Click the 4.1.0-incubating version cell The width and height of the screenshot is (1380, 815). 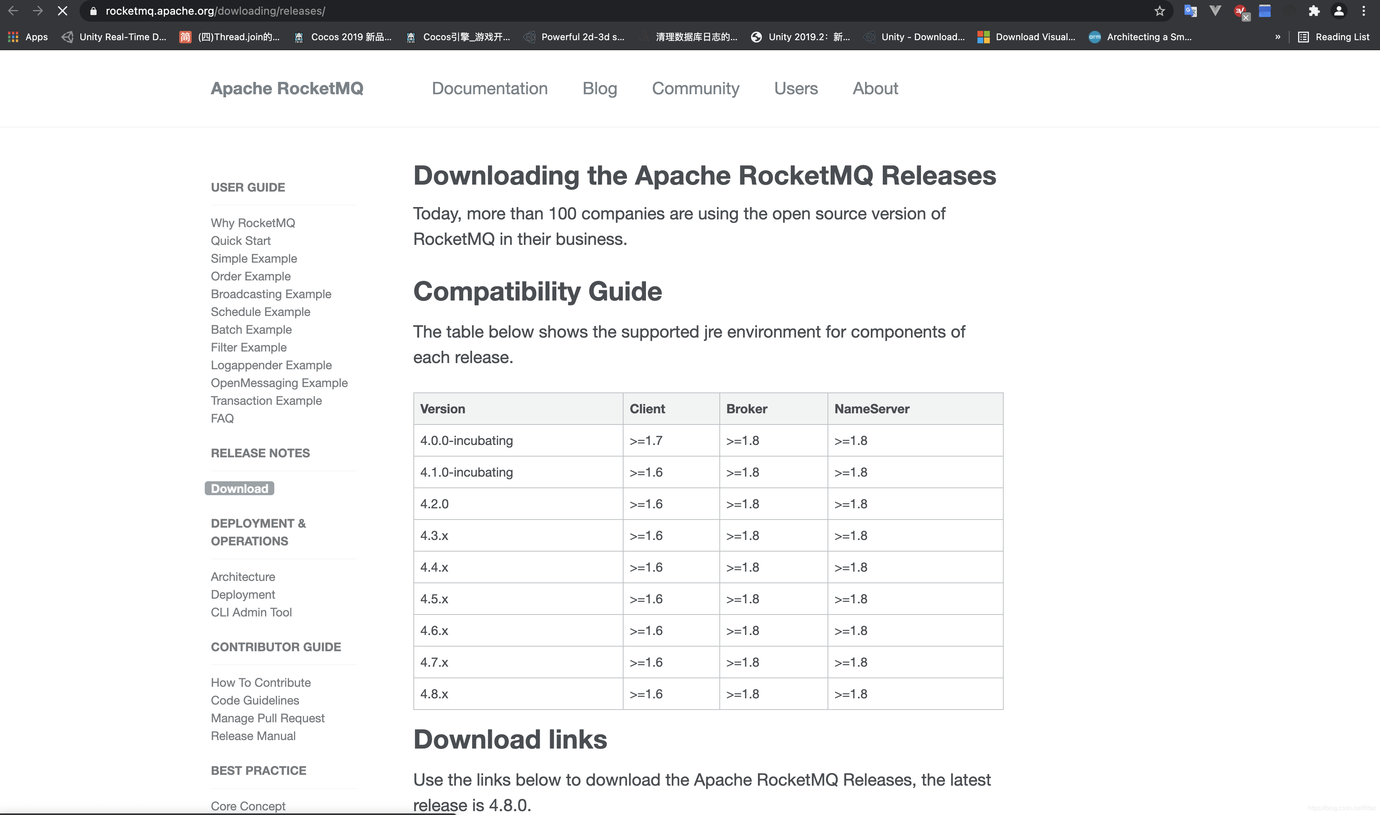coord(518,472)
